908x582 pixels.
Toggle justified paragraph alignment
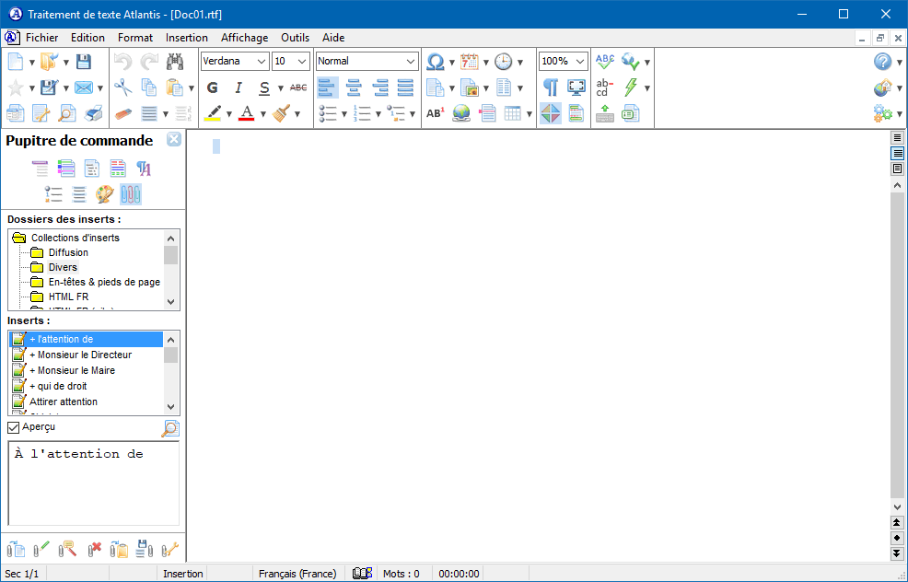point(405,87)
